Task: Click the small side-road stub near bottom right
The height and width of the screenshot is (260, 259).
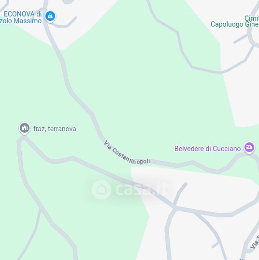Action: (216, 245)
